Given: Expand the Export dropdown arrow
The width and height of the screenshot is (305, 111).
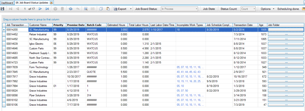Looking at the screenshot, I should 131,9.
